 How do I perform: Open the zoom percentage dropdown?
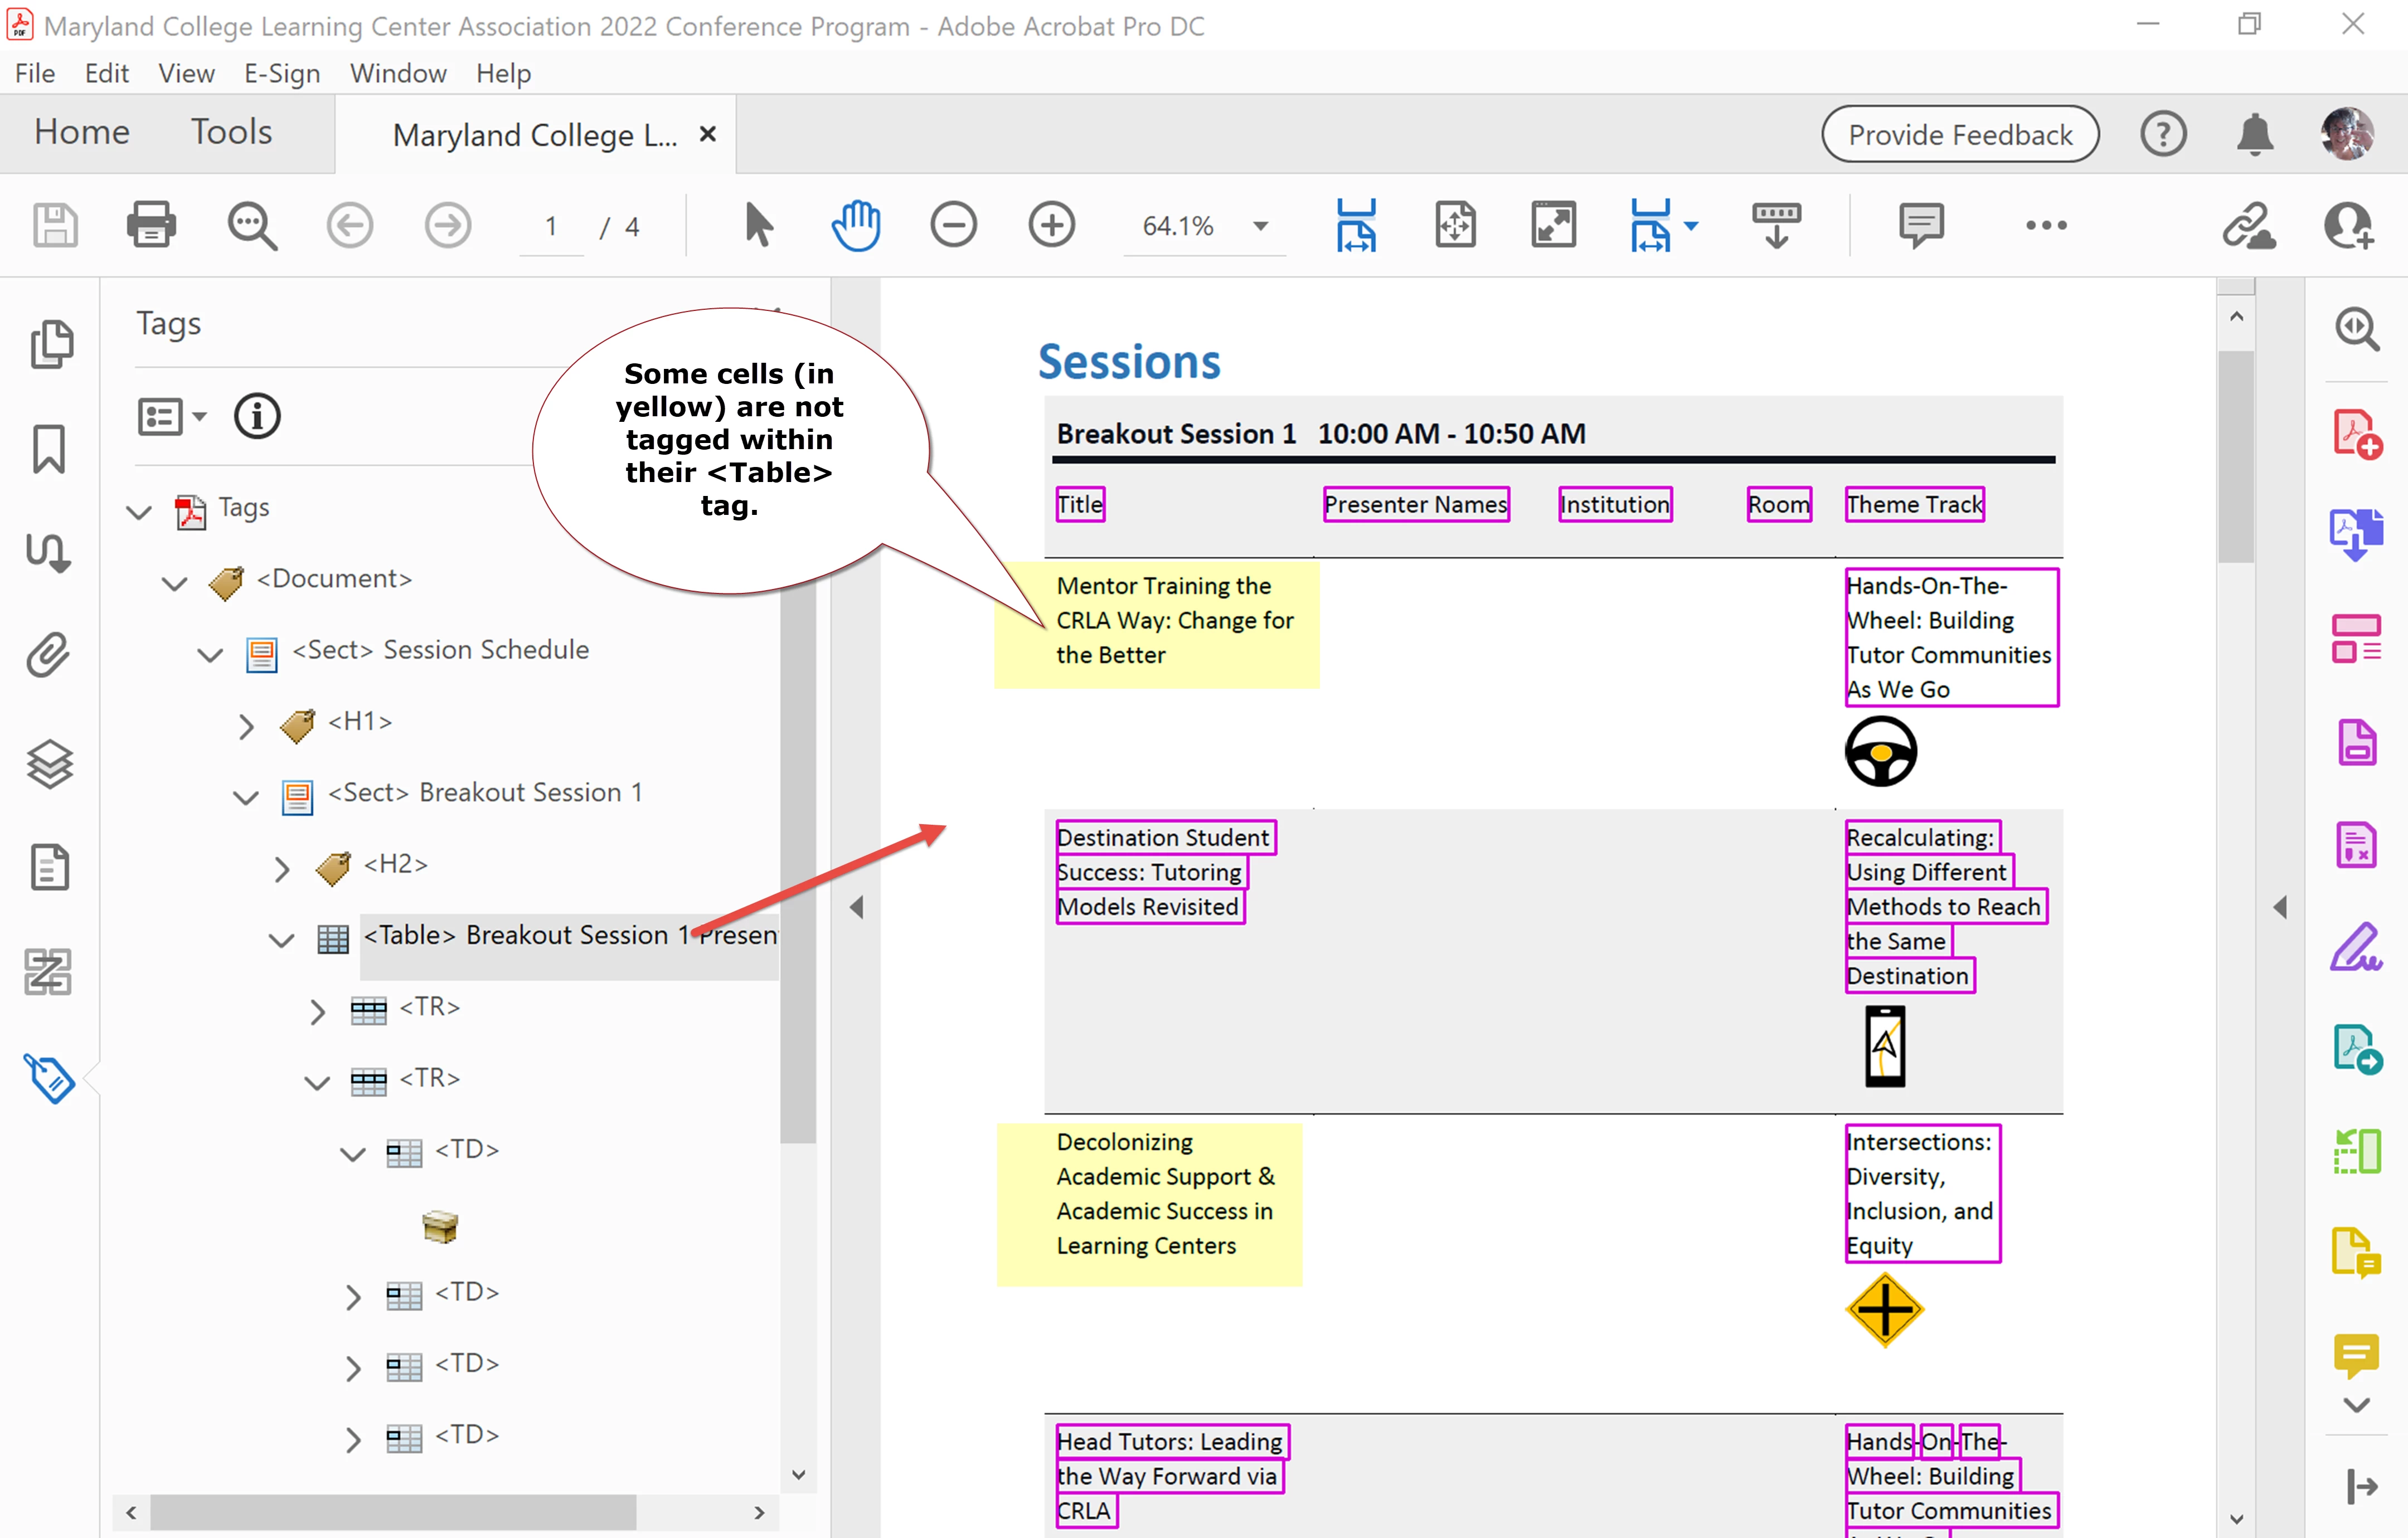[x=1261, y=226]
